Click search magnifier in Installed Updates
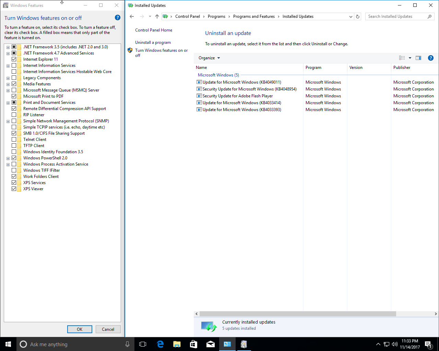 click(429, 16)
